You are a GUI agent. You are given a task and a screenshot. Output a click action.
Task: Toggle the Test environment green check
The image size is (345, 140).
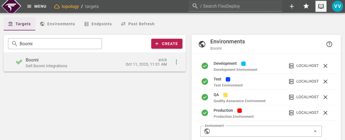[205, 81]
